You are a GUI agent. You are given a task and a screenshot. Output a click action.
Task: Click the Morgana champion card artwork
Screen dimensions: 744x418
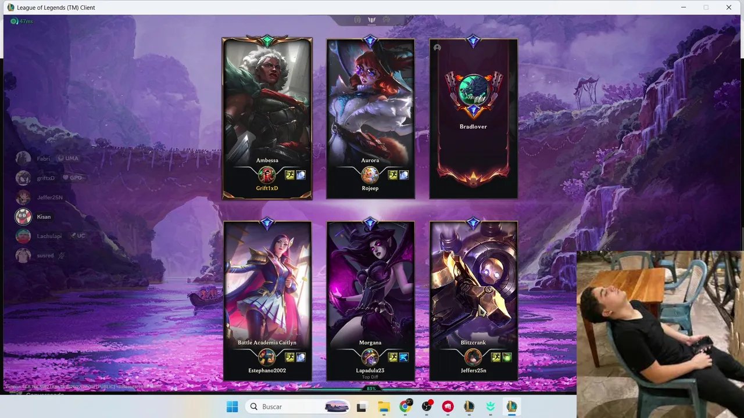[370, 280]
